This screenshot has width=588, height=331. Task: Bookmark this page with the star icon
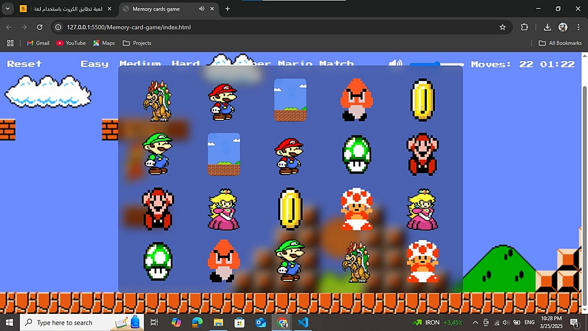click(503, 27)
